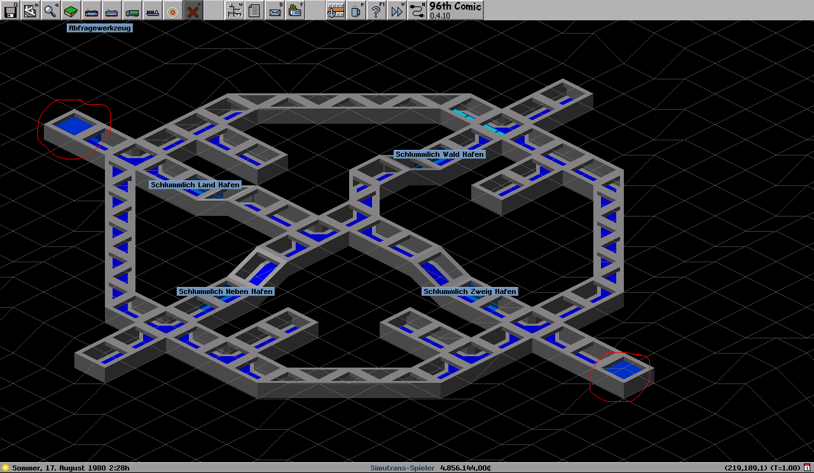
Task: Click the Simutrans-Spieler name in status bar
Action: (x=402, y=468)
